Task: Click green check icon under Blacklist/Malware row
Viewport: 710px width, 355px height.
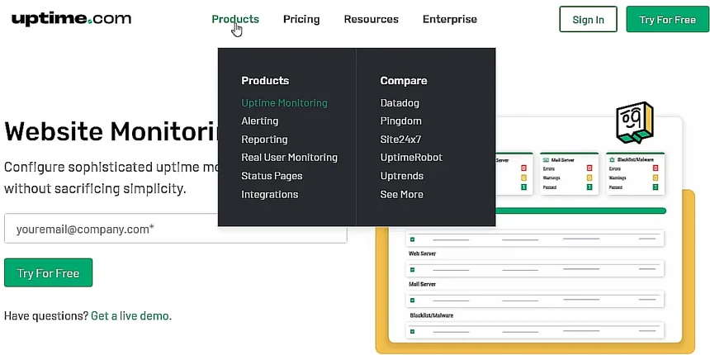Action: [x=412, y=331]
